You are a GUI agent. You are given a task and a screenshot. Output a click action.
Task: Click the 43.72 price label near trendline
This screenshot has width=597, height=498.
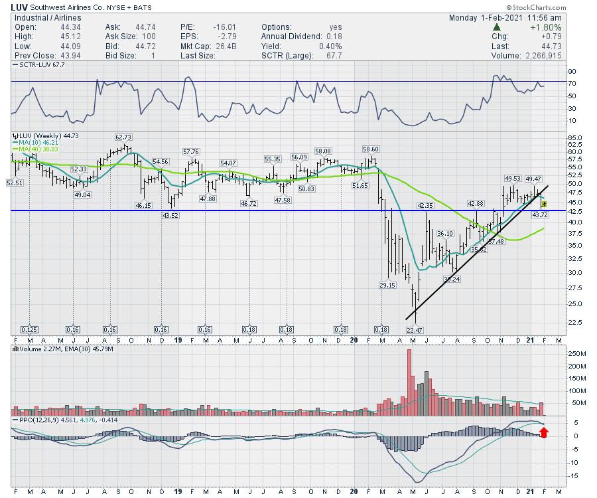pyautogui.click(x=541, y=214)
